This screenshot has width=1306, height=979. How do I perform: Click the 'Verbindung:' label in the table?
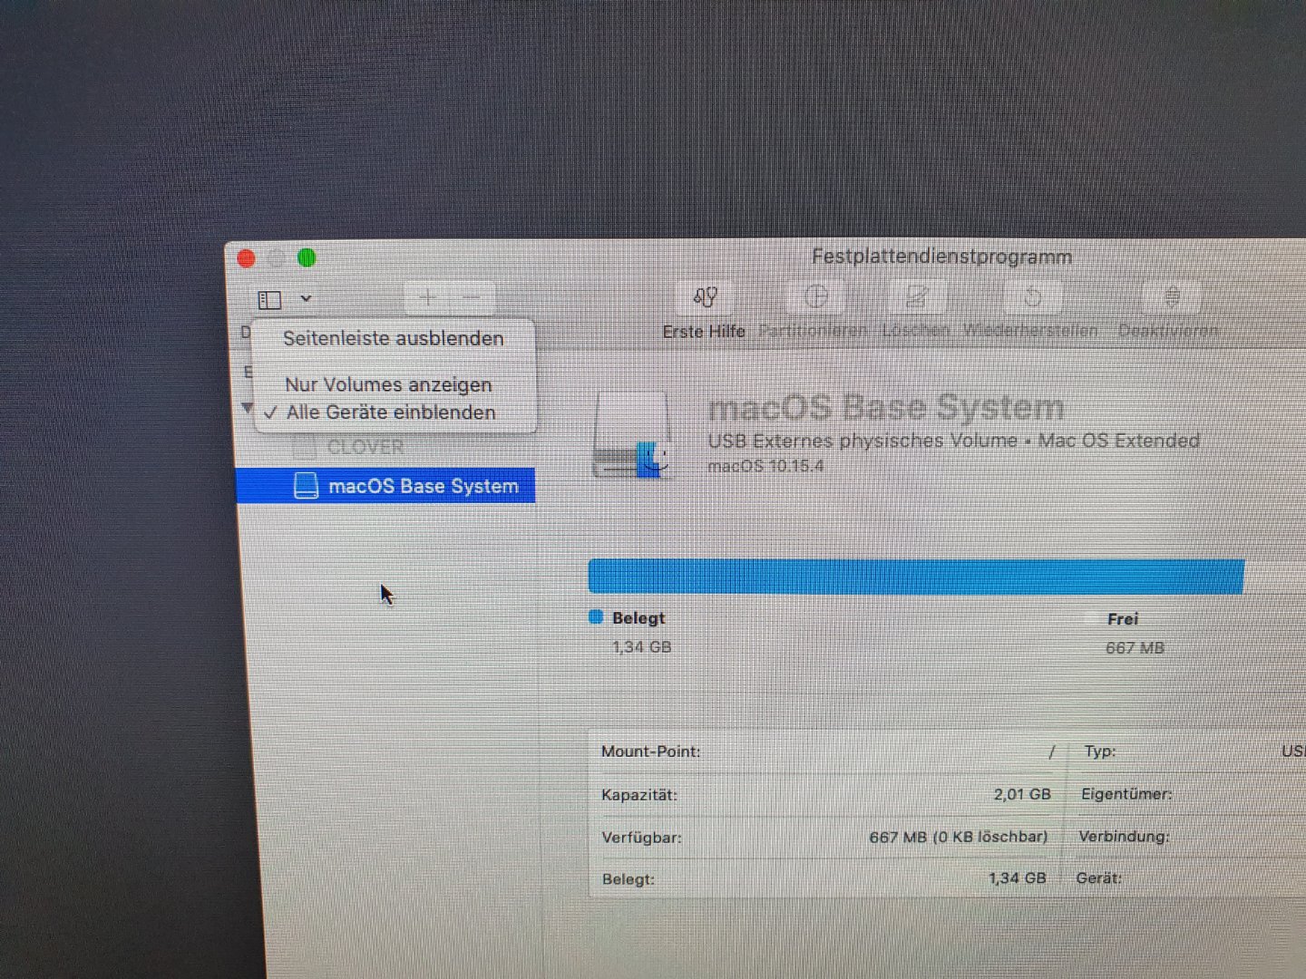tap(1124, 837)
